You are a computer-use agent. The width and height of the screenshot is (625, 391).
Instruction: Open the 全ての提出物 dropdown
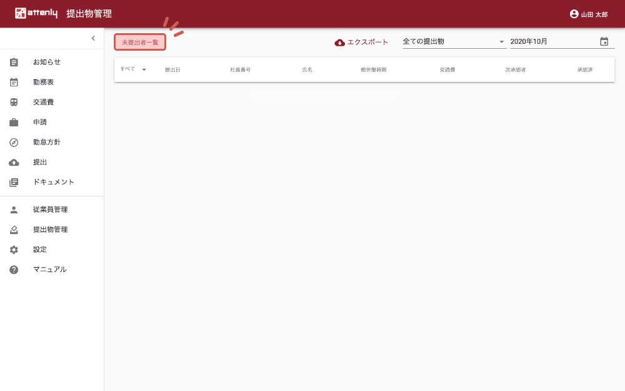click(x=454, y=42)
